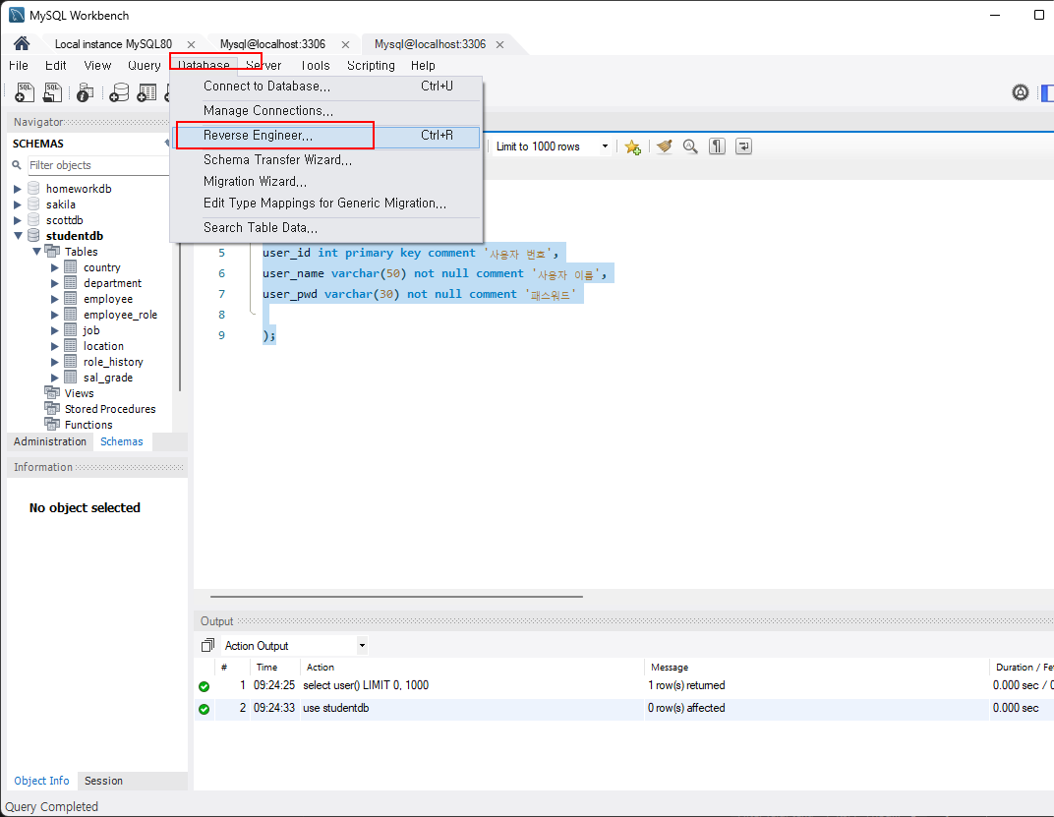Click the Functions folder icon

pos(52,425)
